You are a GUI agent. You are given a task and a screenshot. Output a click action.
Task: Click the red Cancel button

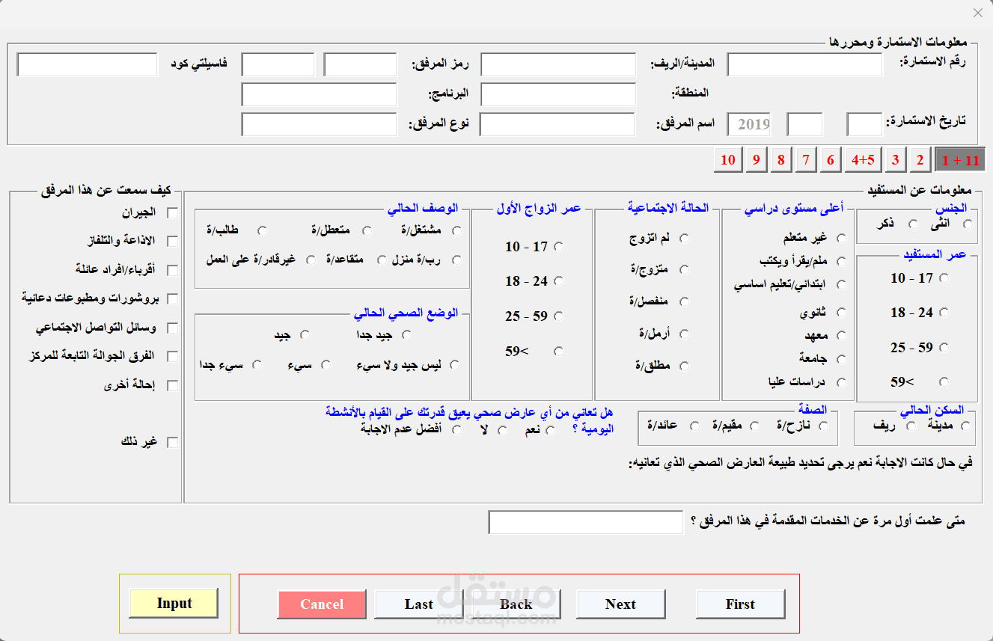[322, 604]
